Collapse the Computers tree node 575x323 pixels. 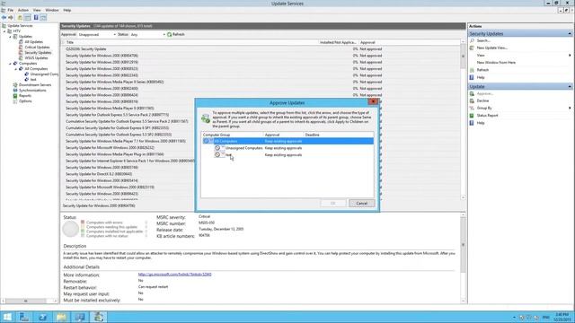click(x=10, y=64)
